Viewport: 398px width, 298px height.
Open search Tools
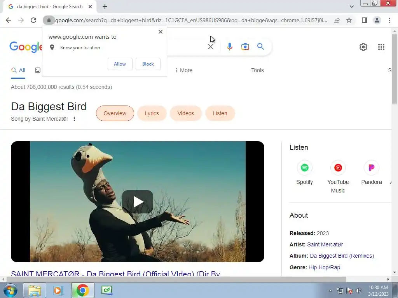pyautogui.click(x=257, y=71)
